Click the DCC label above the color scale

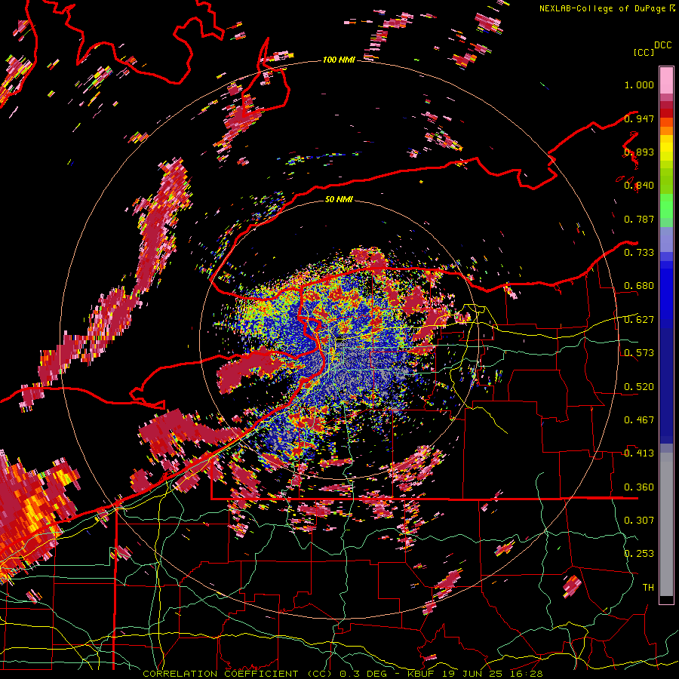(663, 45)
